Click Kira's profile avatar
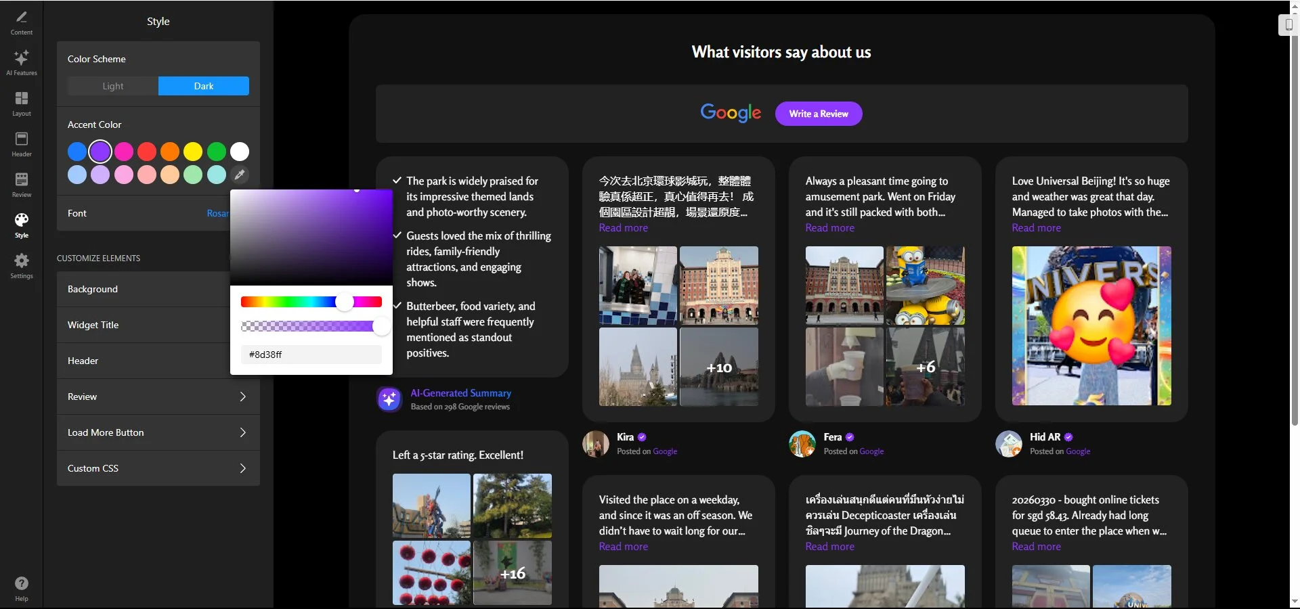The height and width of the screenshot is (609, 1300). tap(596, 444)
